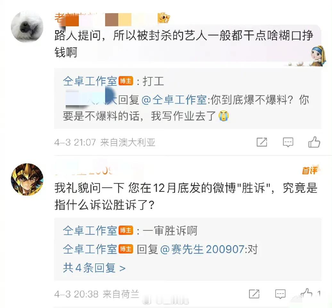Share the first comment posted at 21:07
The height and width of the screenshot is (308, 332).
point(262,142)
